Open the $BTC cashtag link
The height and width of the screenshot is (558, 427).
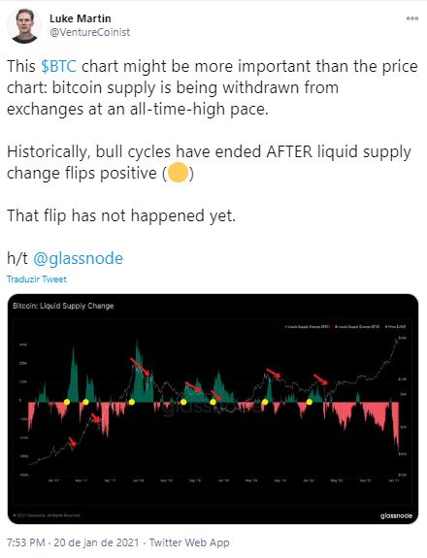click(58, 66)
